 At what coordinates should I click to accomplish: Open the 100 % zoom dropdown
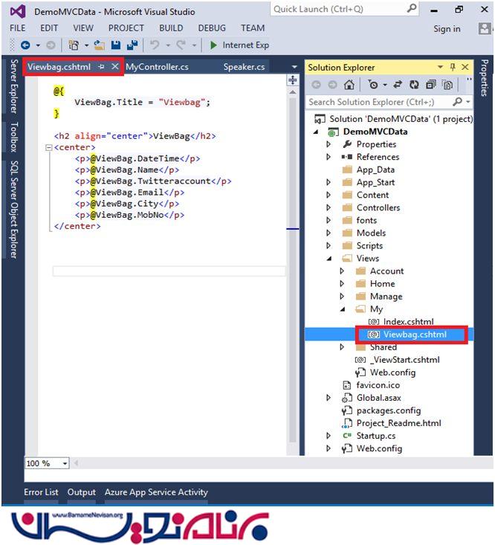(65, 463)
